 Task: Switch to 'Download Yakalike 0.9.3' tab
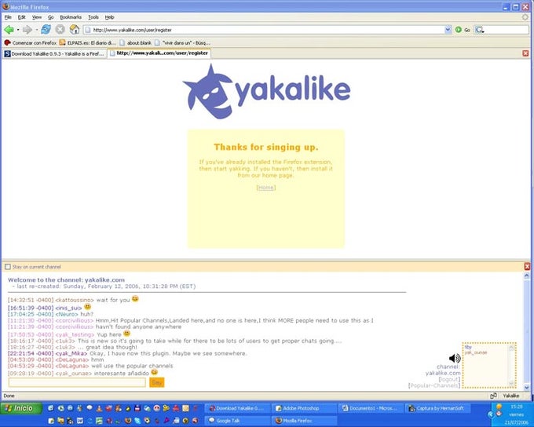[x=54, y=54]
